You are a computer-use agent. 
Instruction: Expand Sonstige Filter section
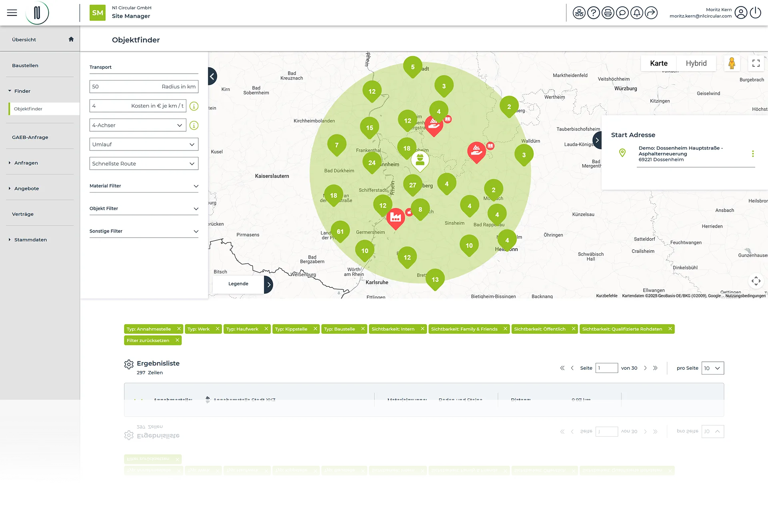144,231
